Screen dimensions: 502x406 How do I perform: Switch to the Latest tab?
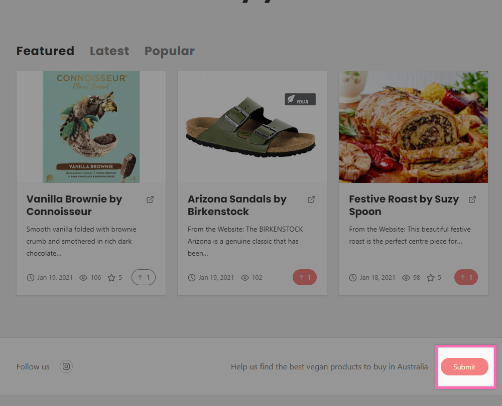point(109,51)
